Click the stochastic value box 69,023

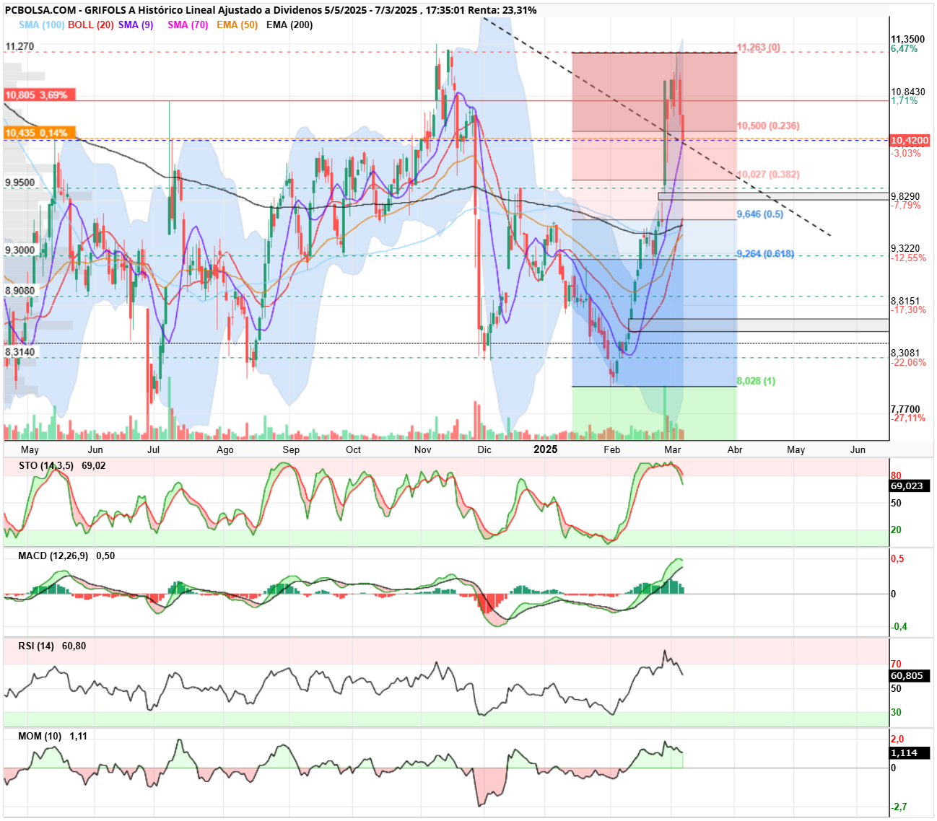point(910,486)
